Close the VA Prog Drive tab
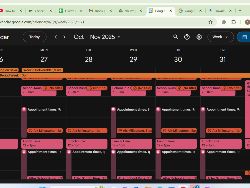 [141, 11]
